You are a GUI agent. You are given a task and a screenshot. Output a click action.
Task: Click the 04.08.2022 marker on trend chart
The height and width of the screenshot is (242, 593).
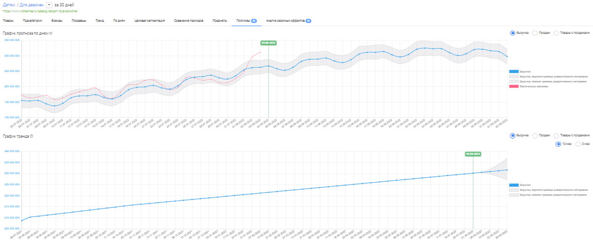pyautogui.click(x=473, y=154)
